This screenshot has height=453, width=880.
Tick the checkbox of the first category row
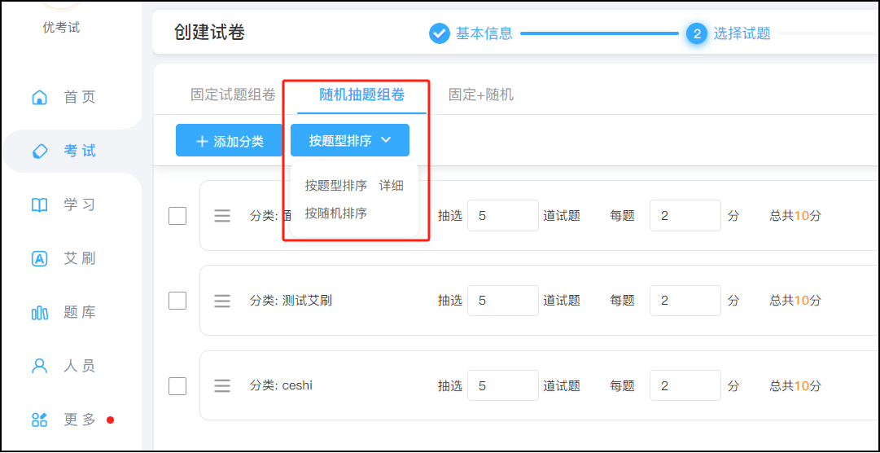(177, 215)
